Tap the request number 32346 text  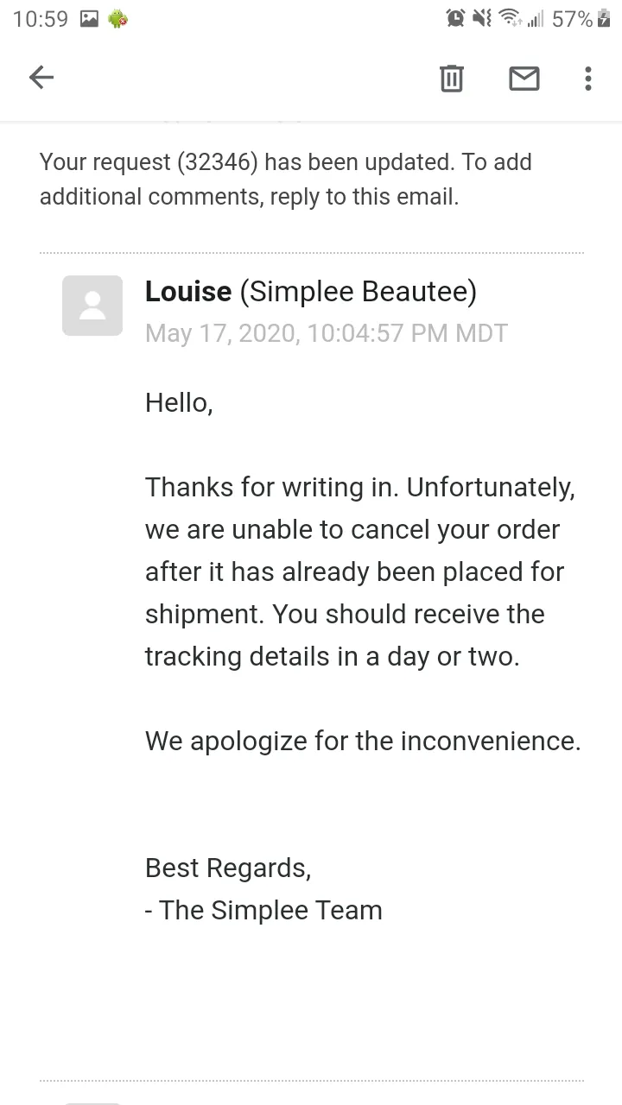(219, 161)
